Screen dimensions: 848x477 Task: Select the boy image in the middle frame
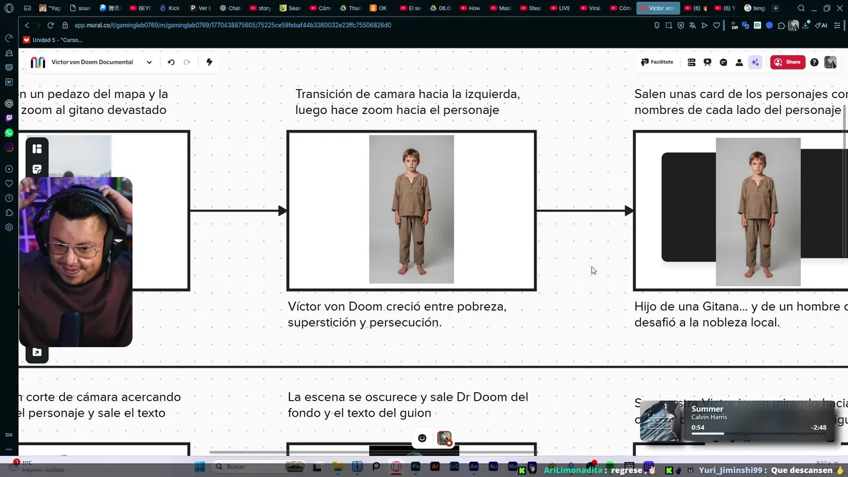click(x=411, y=209)
